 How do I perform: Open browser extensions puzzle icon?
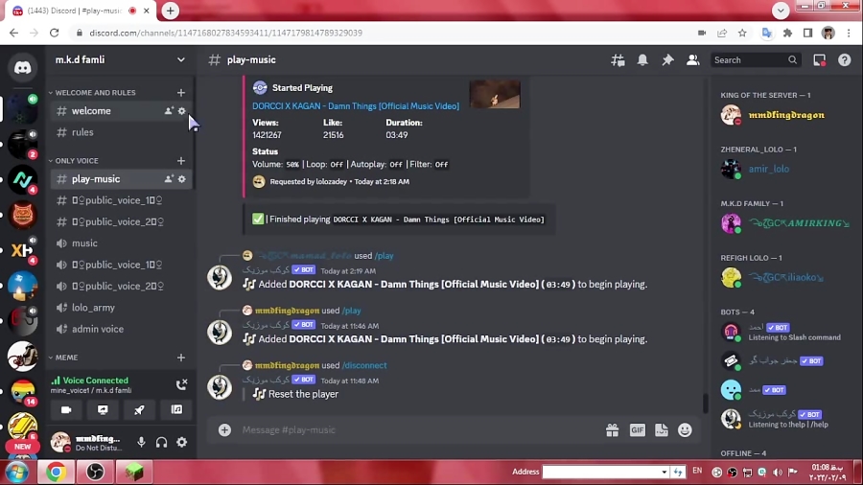[x=787, y=33]
